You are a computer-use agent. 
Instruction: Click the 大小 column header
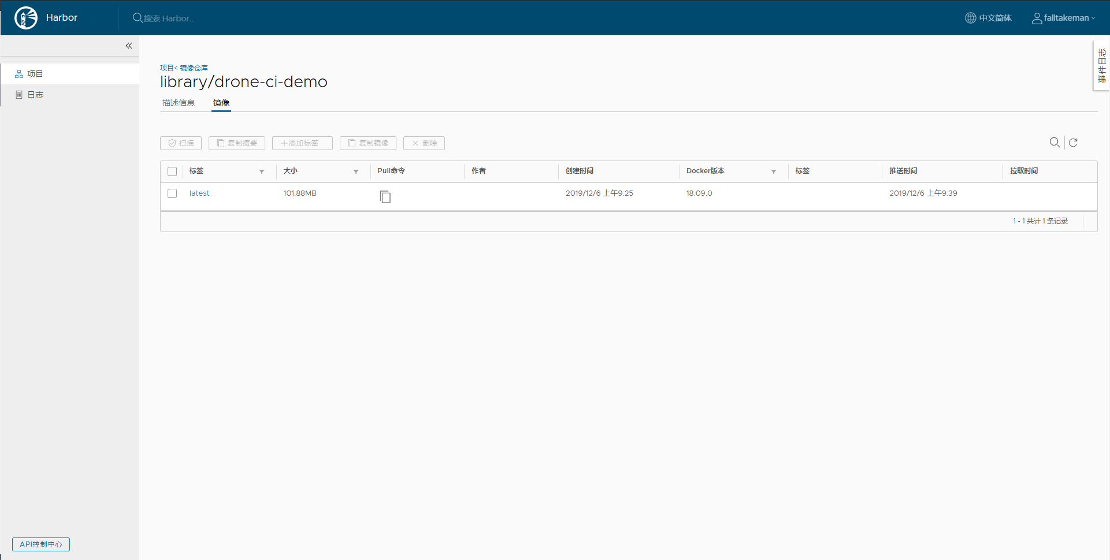pyautogui.click(x=290, y=171)
